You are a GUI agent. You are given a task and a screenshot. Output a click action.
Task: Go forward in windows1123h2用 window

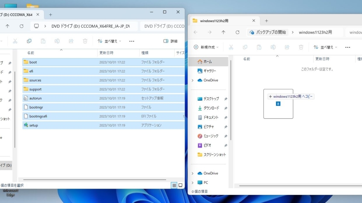point(209,32)
